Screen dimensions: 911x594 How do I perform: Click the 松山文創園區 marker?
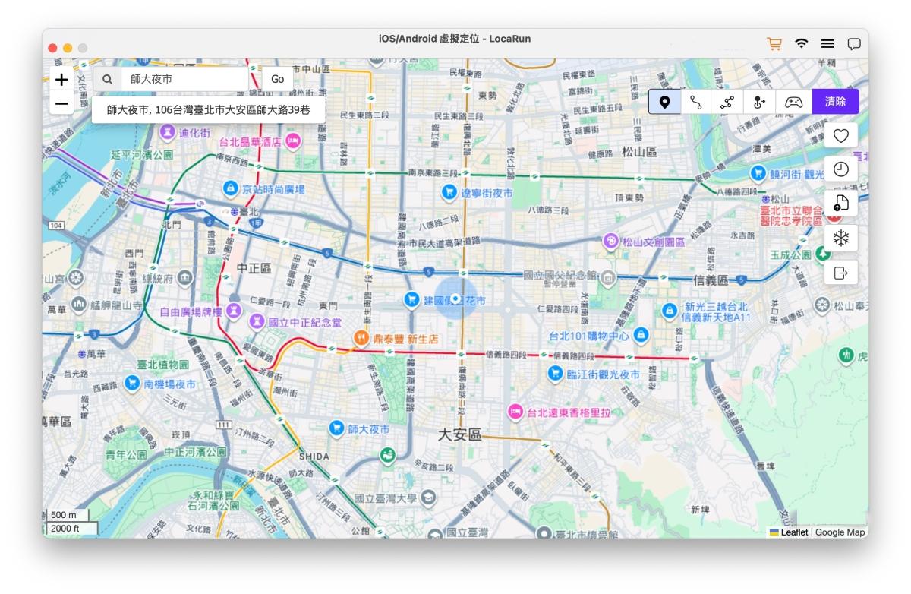click(611, 242)
